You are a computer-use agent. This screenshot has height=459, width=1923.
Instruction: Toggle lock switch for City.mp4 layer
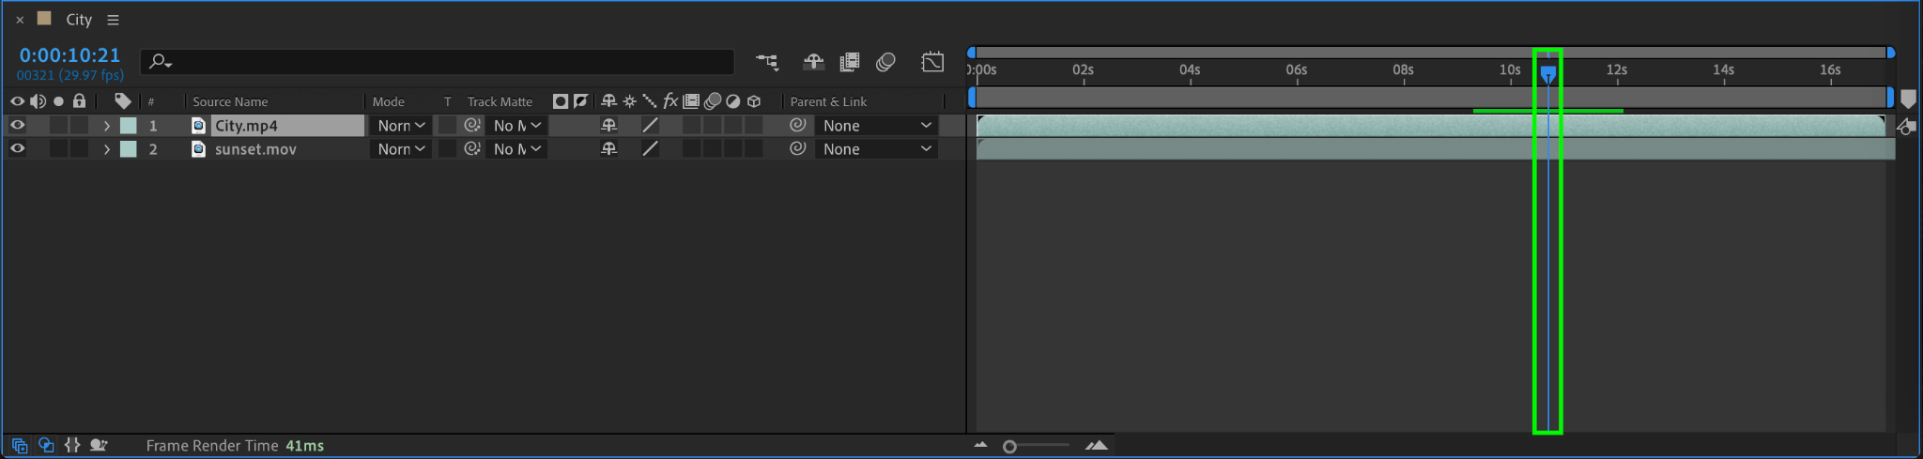tap(79, 125)
